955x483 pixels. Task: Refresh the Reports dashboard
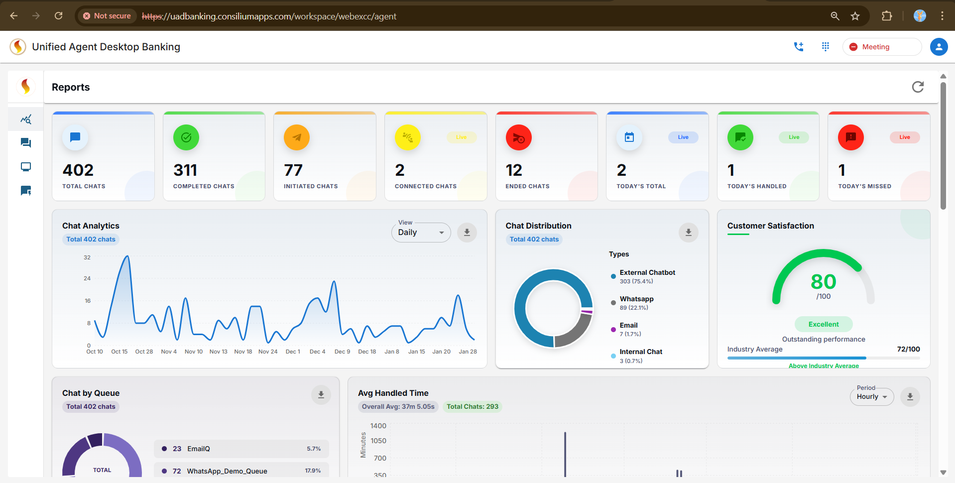917,87
